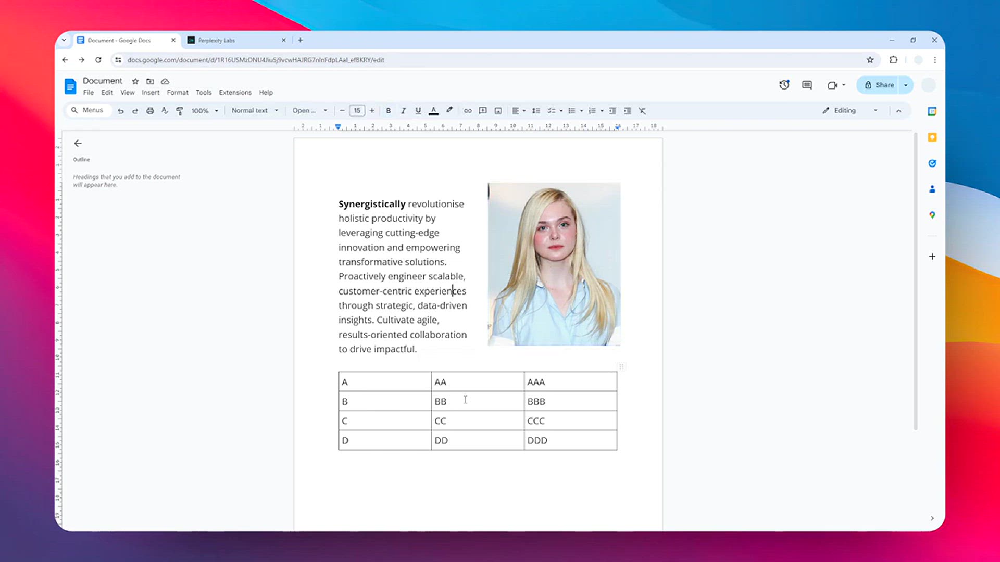Pick a highlight color
1000x562 pixels.
449,111
